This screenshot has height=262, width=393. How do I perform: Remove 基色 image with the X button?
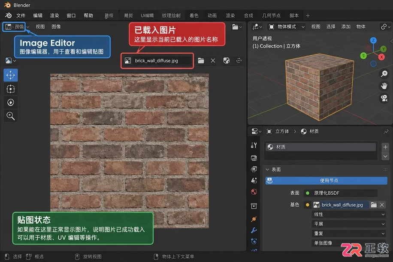[x=382, y=205]
